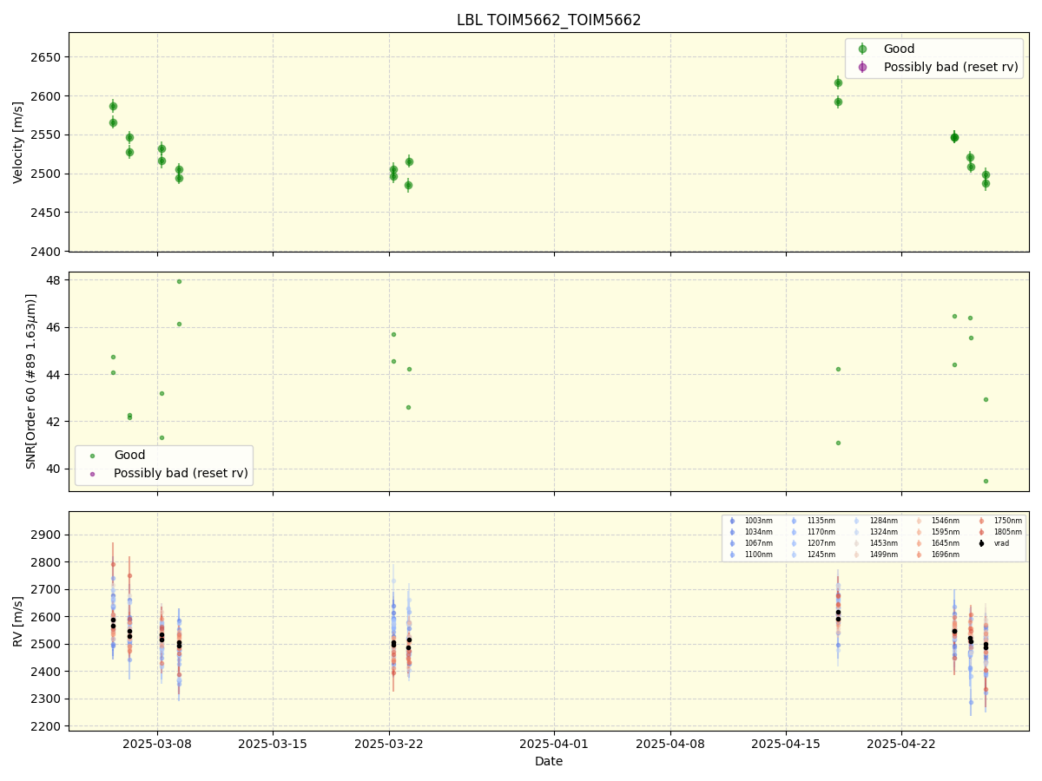Click the 2300 tick on the RV axis
Screen dimensions: 1042x781
coord(47,699)
